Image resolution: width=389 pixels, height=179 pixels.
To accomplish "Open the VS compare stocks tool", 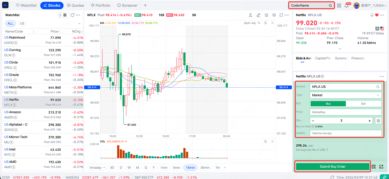I will (266, 15).
